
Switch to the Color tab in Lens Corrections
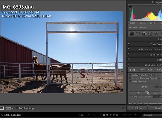151,70
